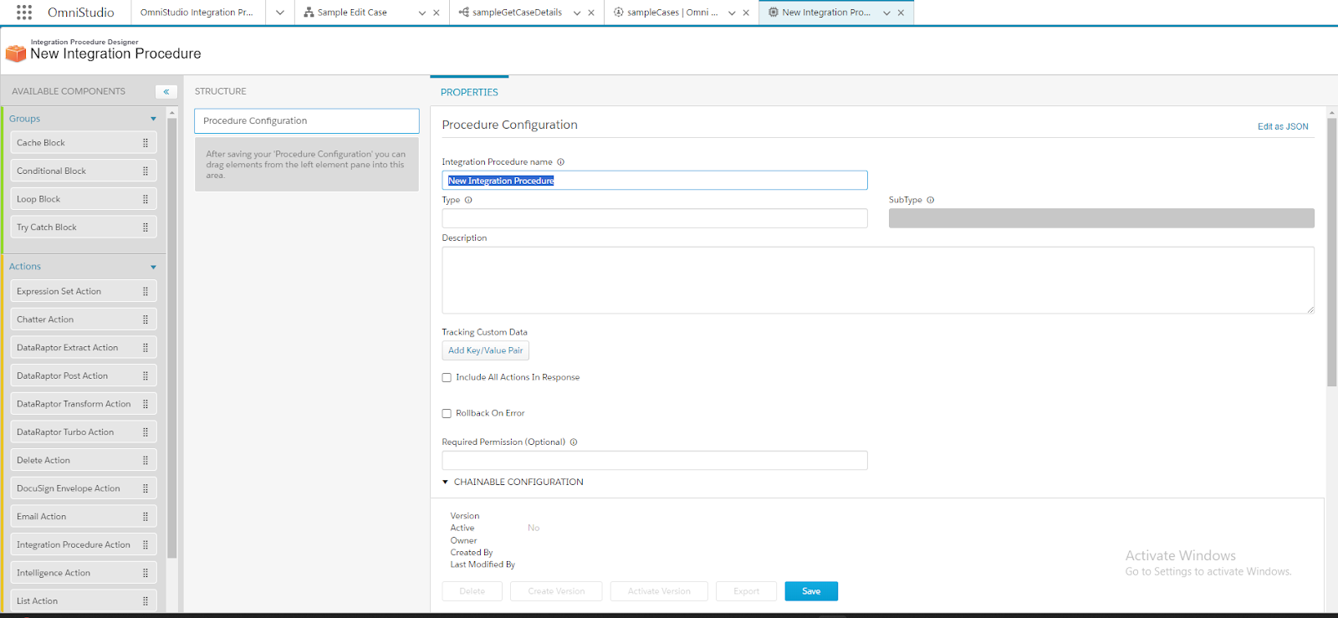Click the Activate Version button
This screenshot has width=1338, height=618.
click(659, 591)
